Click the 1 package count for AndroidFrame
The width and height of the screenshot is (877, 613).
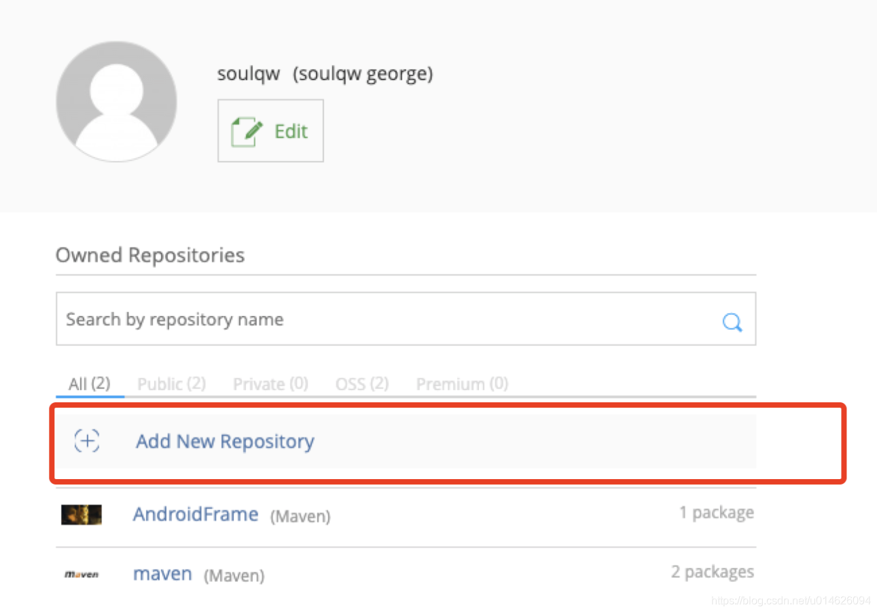717,512
